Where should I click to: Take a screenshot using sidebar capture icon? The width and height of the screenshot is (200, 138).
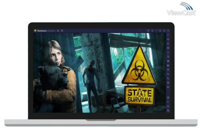click(x=168, y=70)
